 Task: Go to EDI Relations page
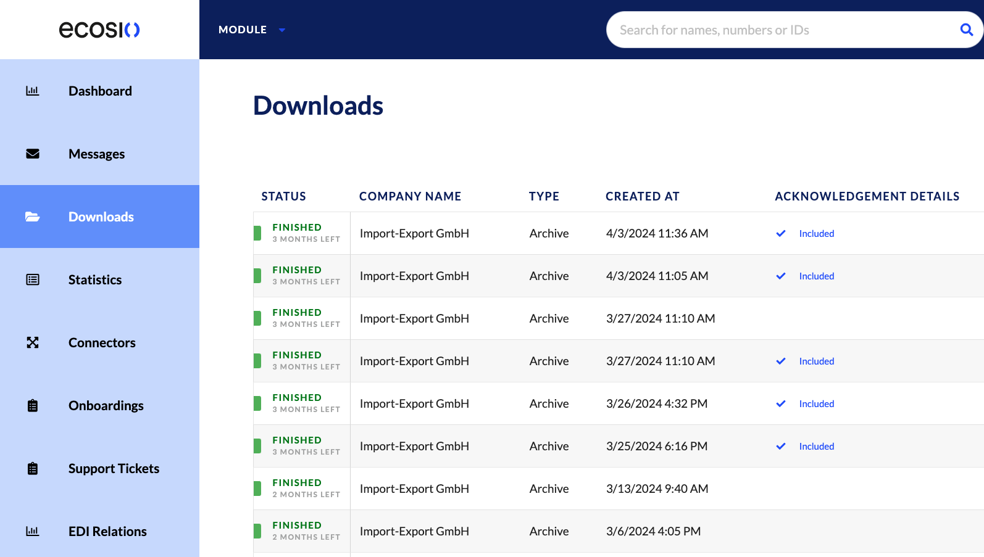click(x=99, y=531)
